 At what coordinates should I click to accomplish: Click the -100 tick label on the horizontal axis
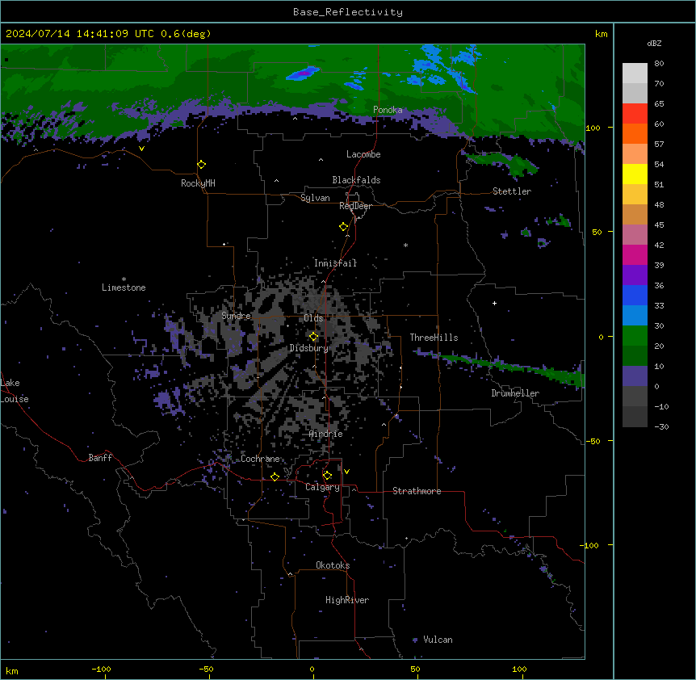(x=101, y=669)
